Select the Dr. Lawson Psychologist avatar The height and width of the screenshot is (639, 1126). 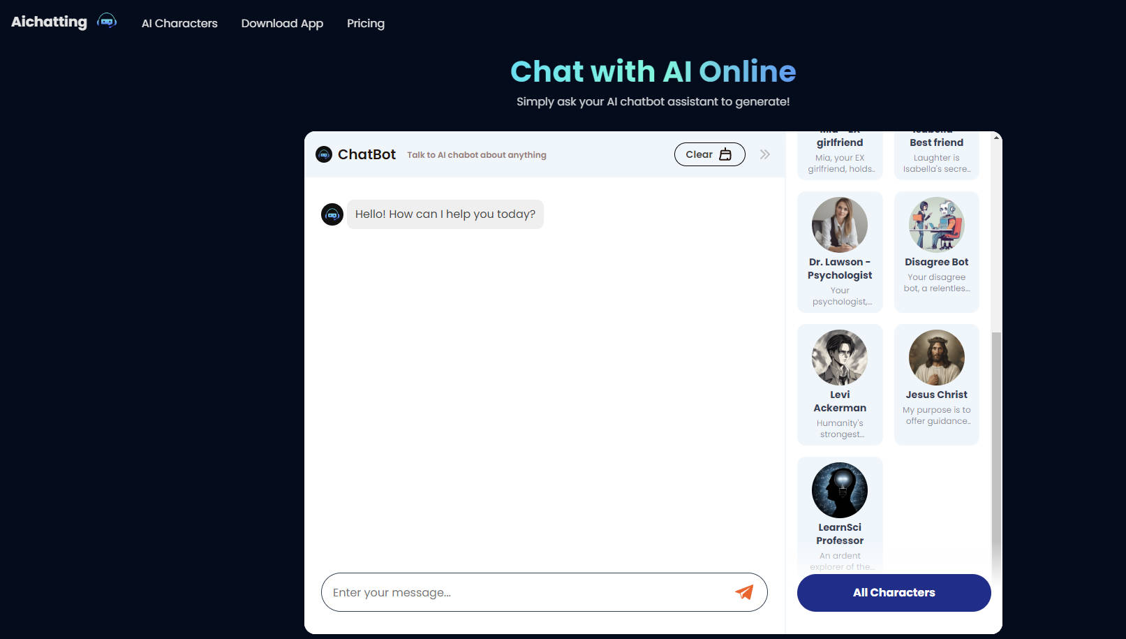[x=840, y=225]
